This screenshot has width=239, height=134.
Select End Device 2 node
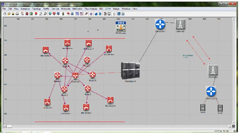(x=66, y=108)
